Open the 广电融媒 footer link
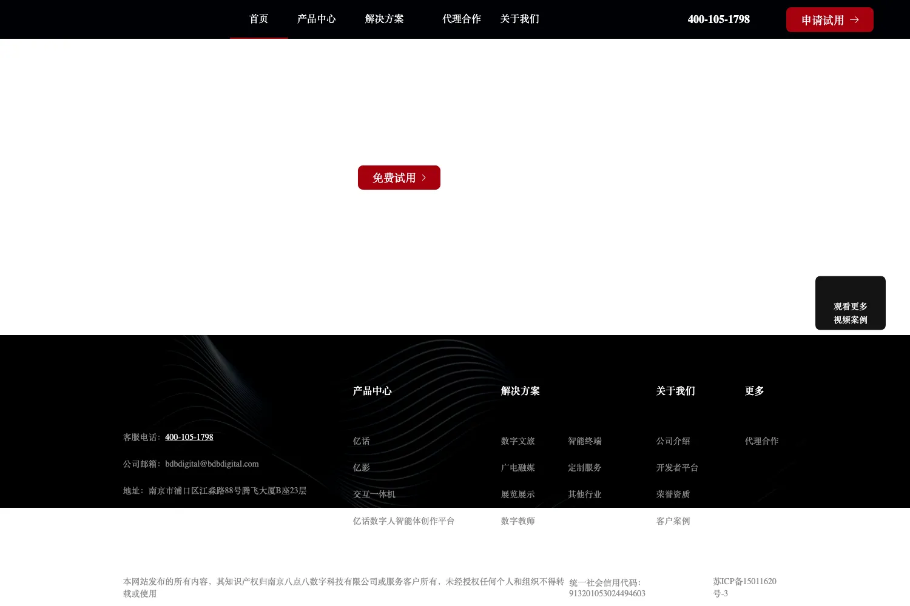910x606 pixels. pyautogui.click(x=518, y=468)
